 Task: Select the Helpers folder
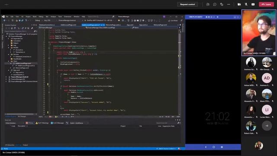(x=16, y=43)
